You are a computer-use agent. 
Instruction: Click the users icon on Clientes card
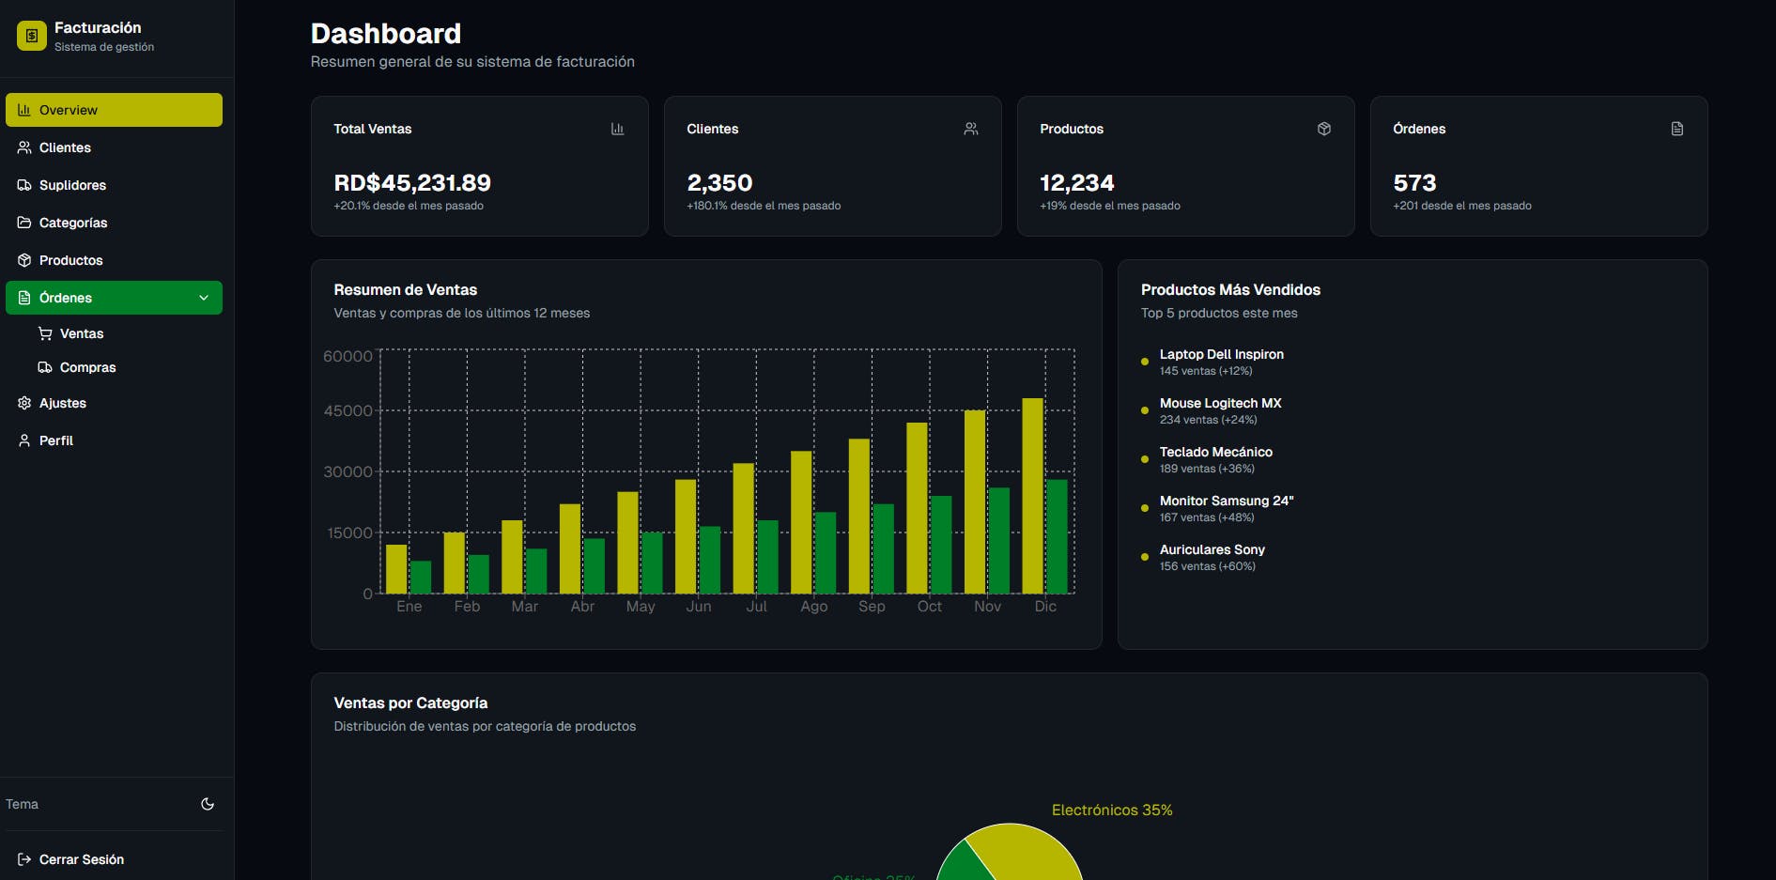971,129
